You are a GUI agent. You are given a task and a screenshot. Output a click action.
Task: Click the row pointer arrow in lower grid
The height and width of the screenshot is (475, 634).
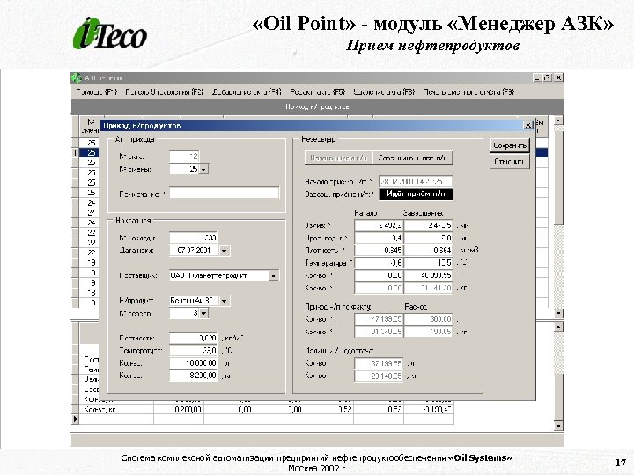coord(76,420)
